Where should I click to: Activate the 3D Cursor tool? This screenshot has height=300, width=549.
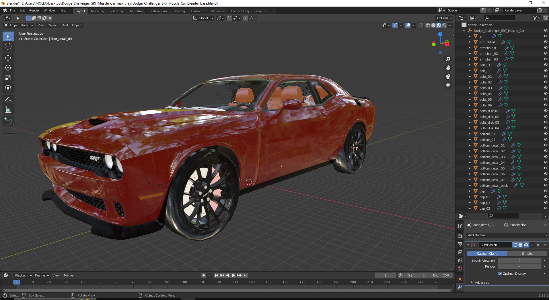pos(8,46)
